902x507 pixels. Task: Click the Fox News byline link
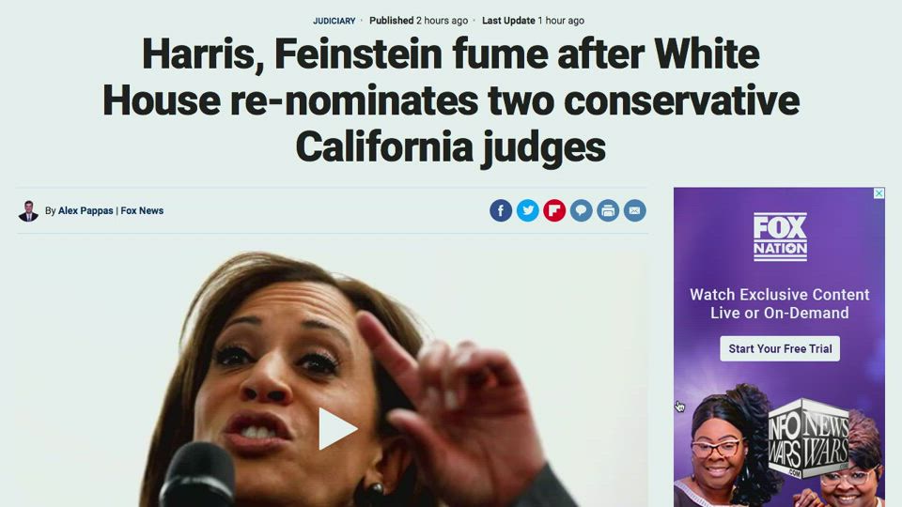pos(142,211)
